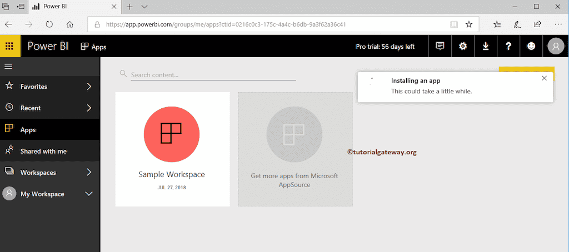Select Favorites in the navigation pane
Viewport: 569px width, 252px height.
click(x=49, y=87)
